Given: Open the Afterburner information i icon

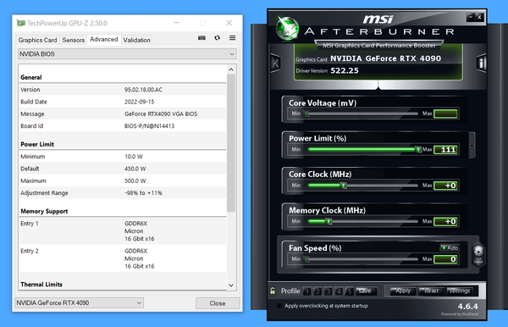Looking at the screenshot, I should pyautogui.click(x=482, y=63).
